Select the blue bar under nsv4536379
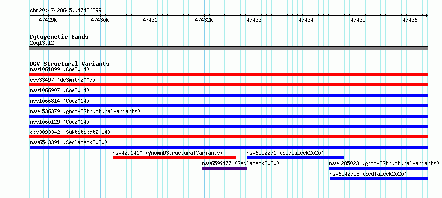 (x=228, y=116)
